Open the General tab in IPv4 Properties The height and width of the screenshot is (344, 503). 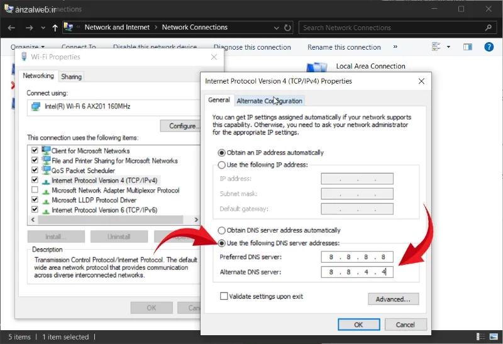(x=219, y=100)
